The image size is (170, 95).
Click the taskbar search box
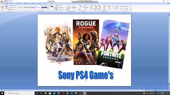pyautogui.click(x=19, y=93)
